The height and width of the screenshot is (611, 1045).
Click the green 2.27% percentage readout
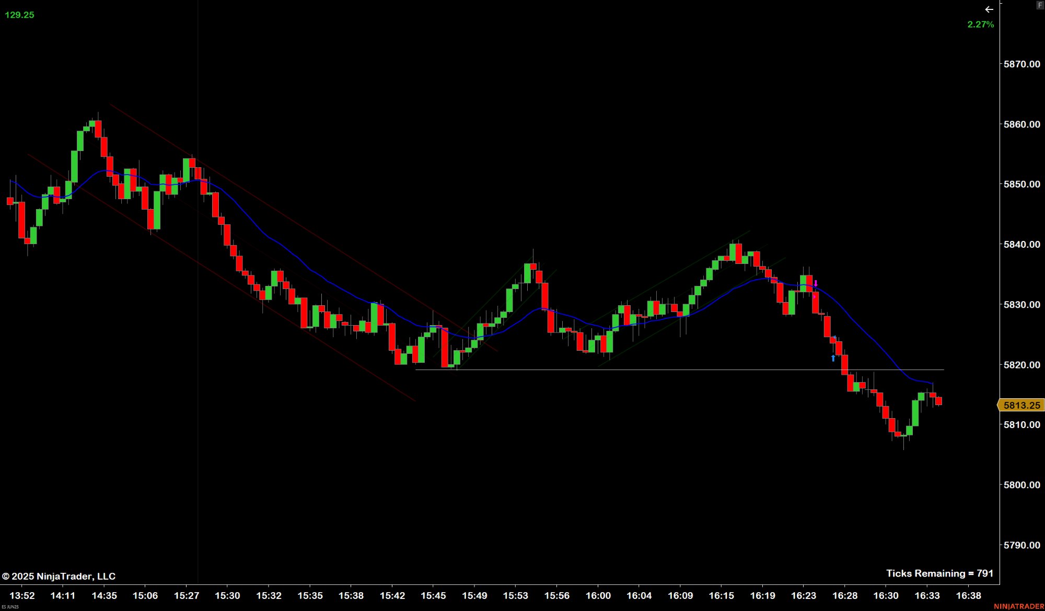tap(980, 24)
